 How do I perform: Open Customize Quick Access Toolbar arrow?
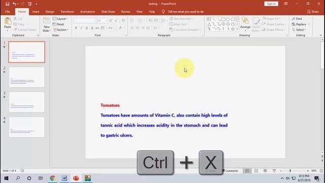click(x=37, y=4)
